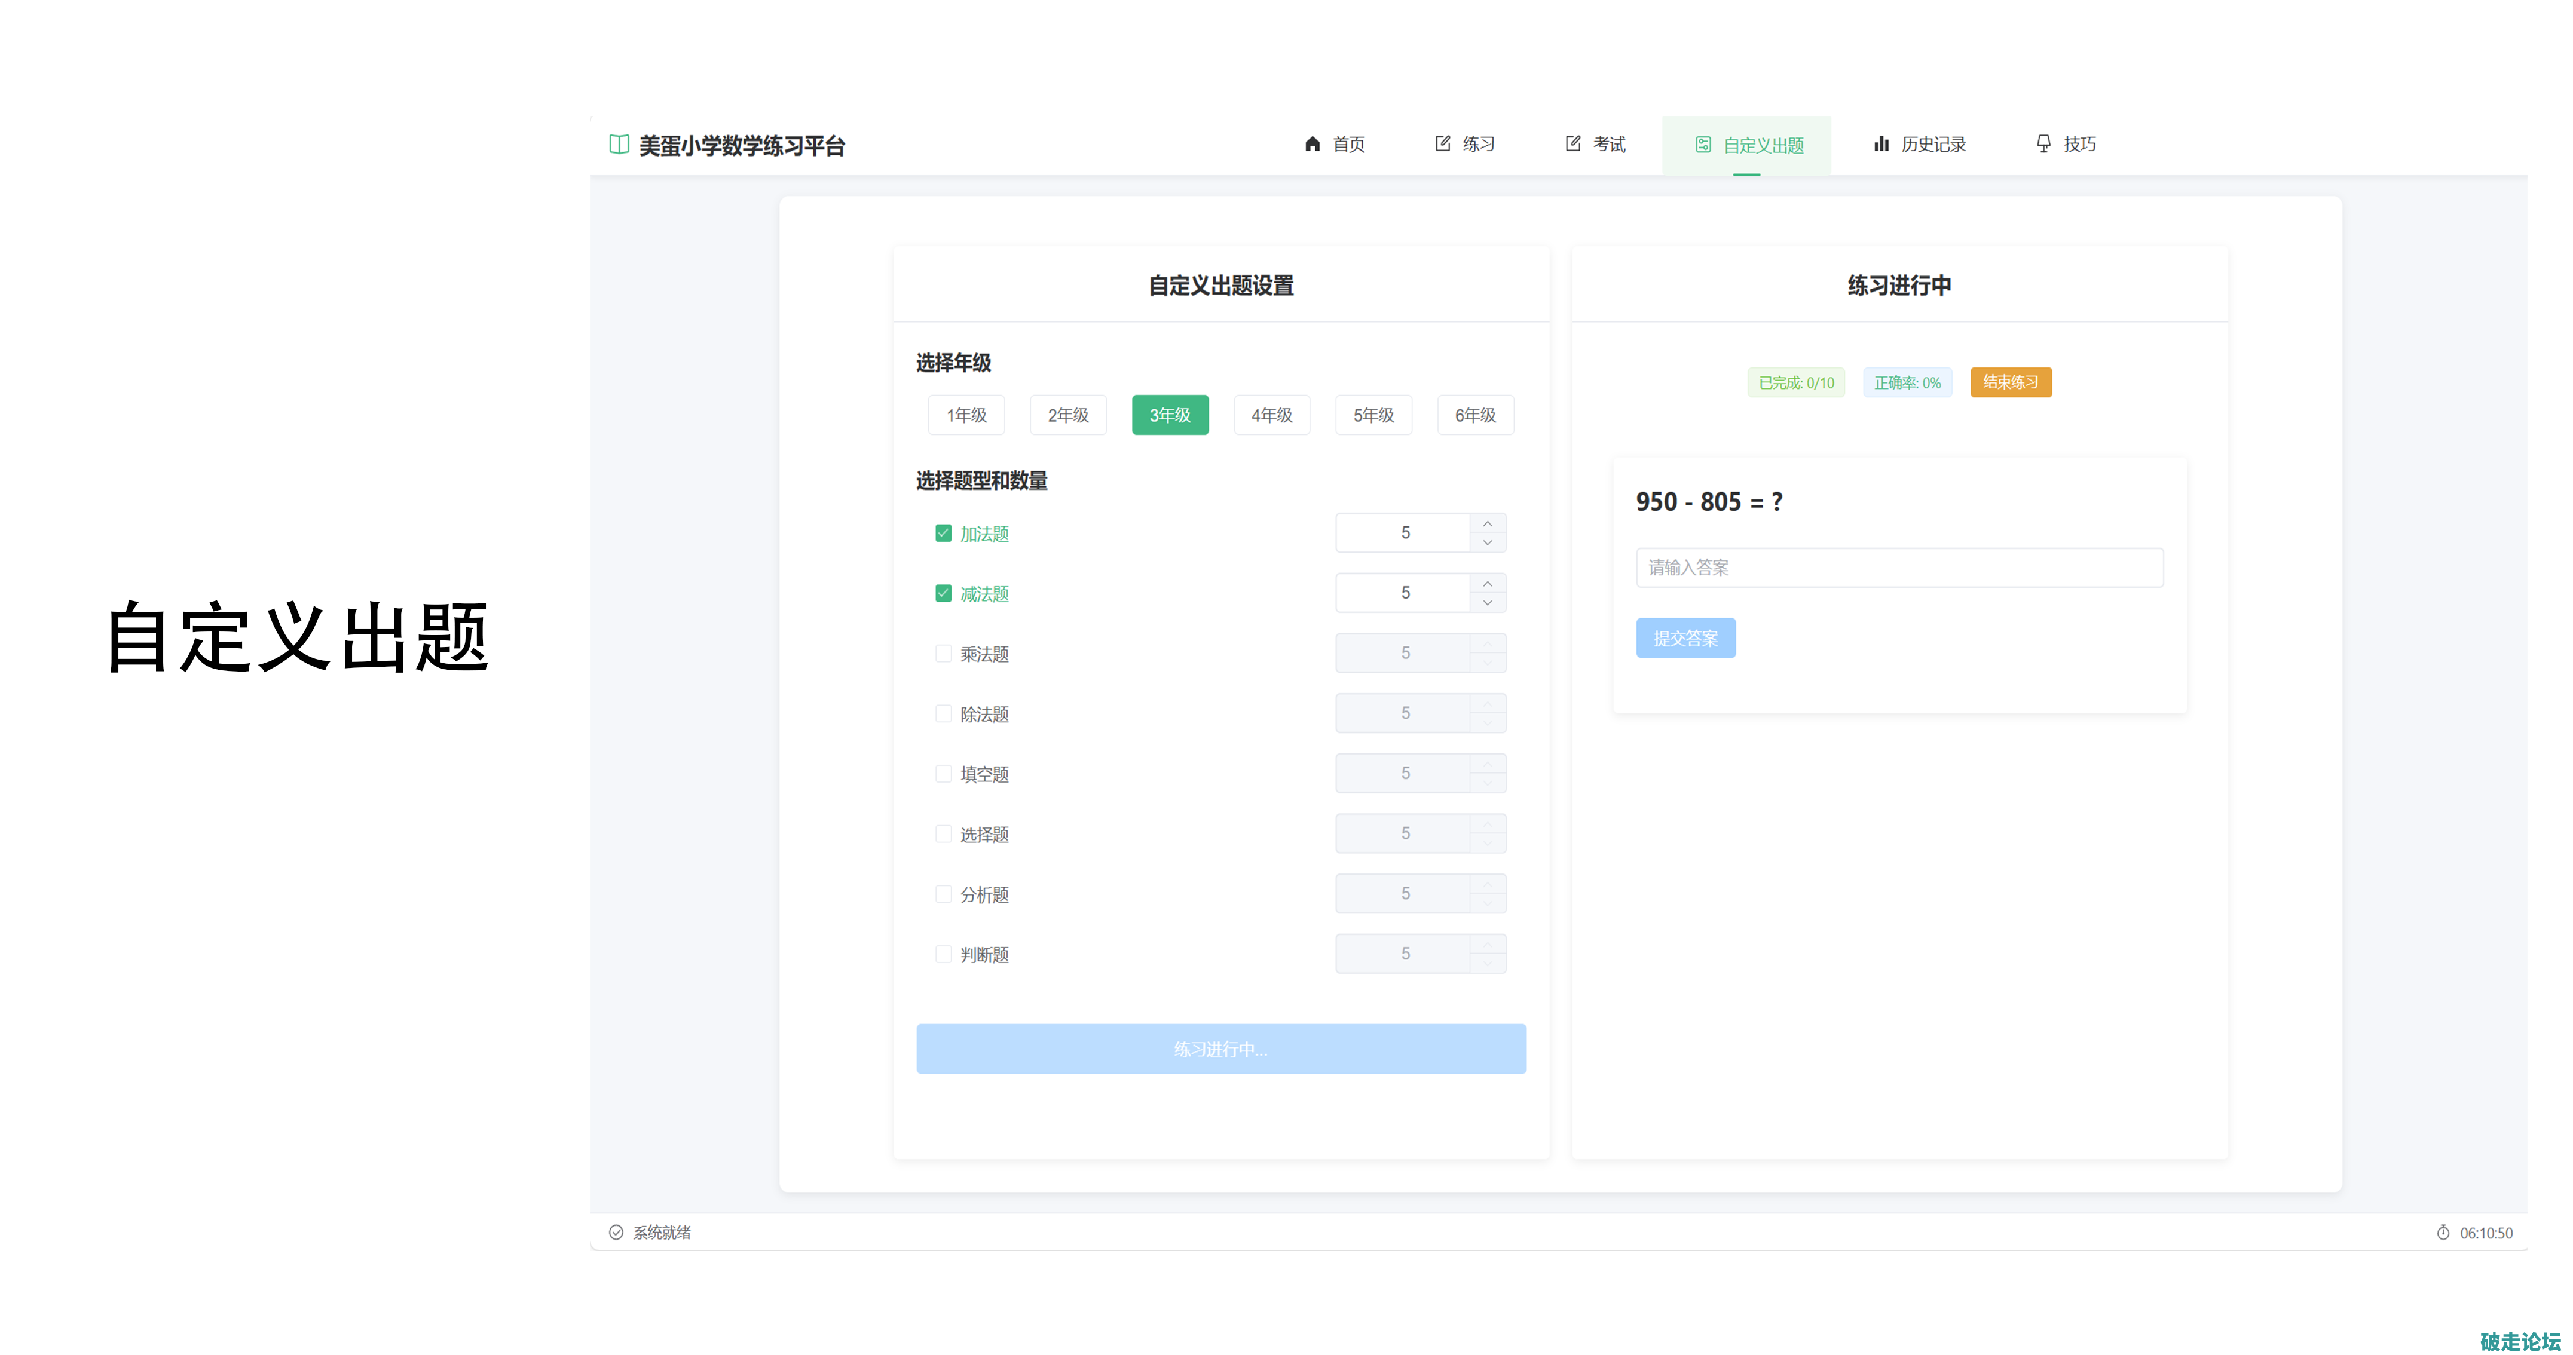This screenshot has width=2573, height=1355.
Task: Decrease 加法题 count with down arrow
Action: [x=1487, y=542]
